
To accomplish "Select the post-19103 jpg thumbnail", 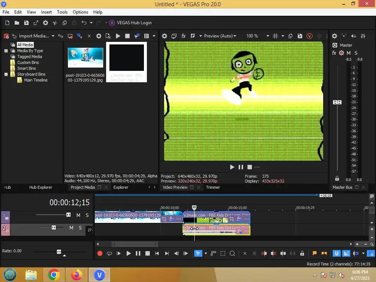I will click(x=86, y=58).
